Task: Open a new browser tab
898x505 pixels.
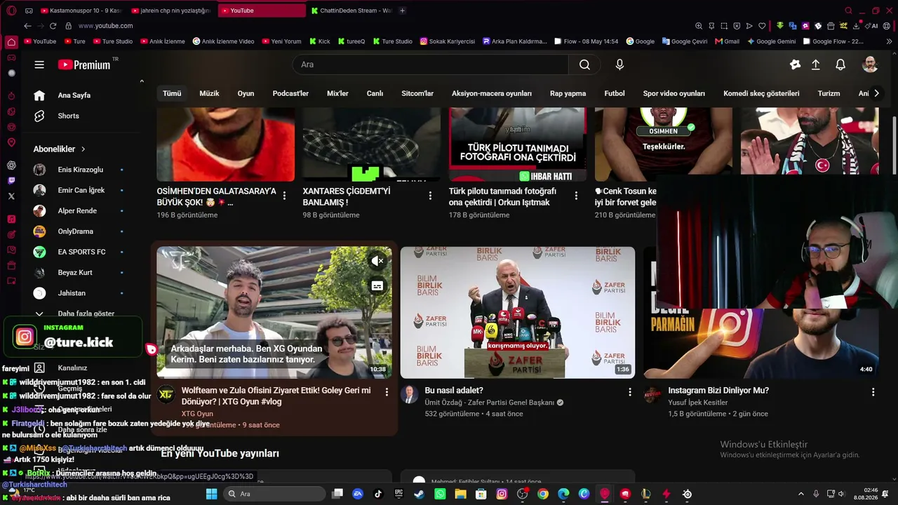Action: click(x=402, y=11)
